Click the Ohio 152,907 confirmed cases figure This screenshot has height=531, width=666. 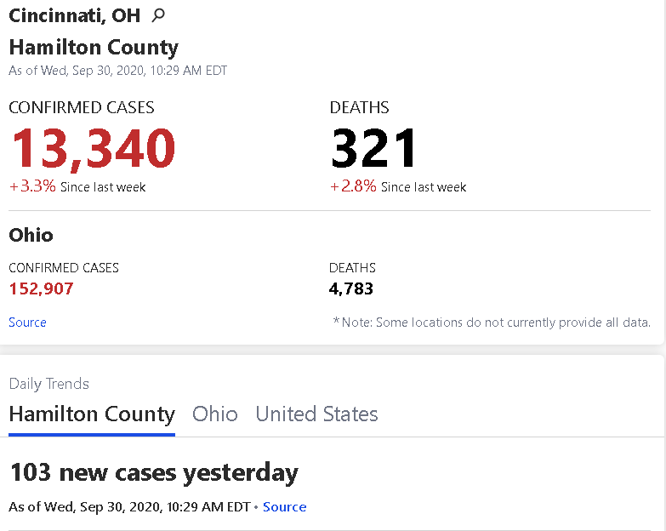click(x=41, y=288)
